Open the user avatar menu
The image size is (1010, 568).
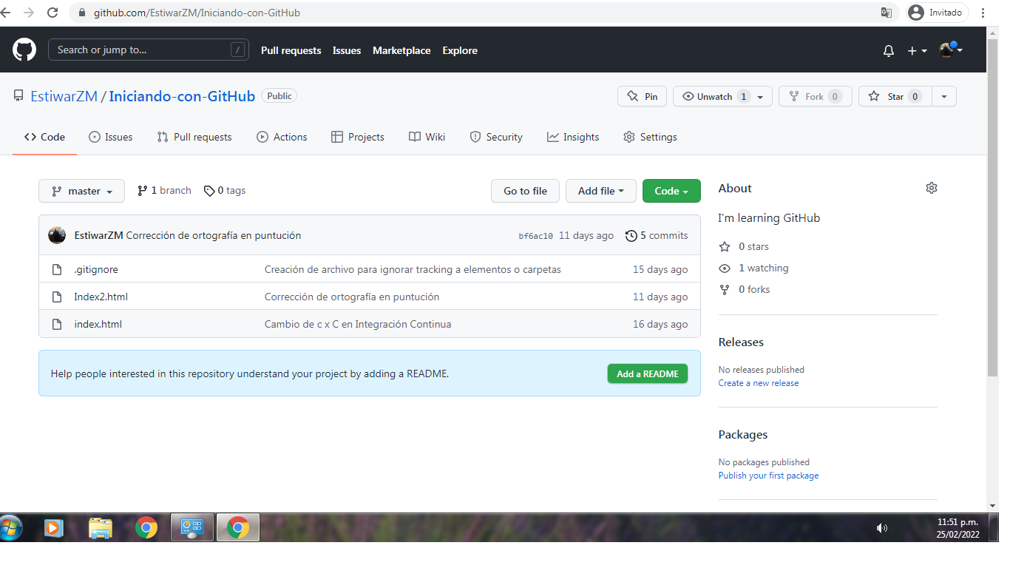point(951,50)
